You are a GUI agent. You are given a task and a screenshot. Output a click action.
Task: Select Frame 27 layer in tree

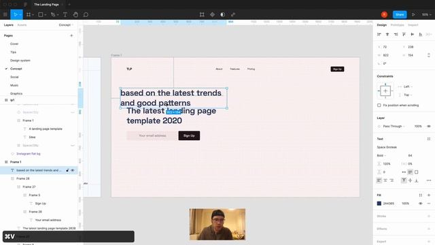29,187
